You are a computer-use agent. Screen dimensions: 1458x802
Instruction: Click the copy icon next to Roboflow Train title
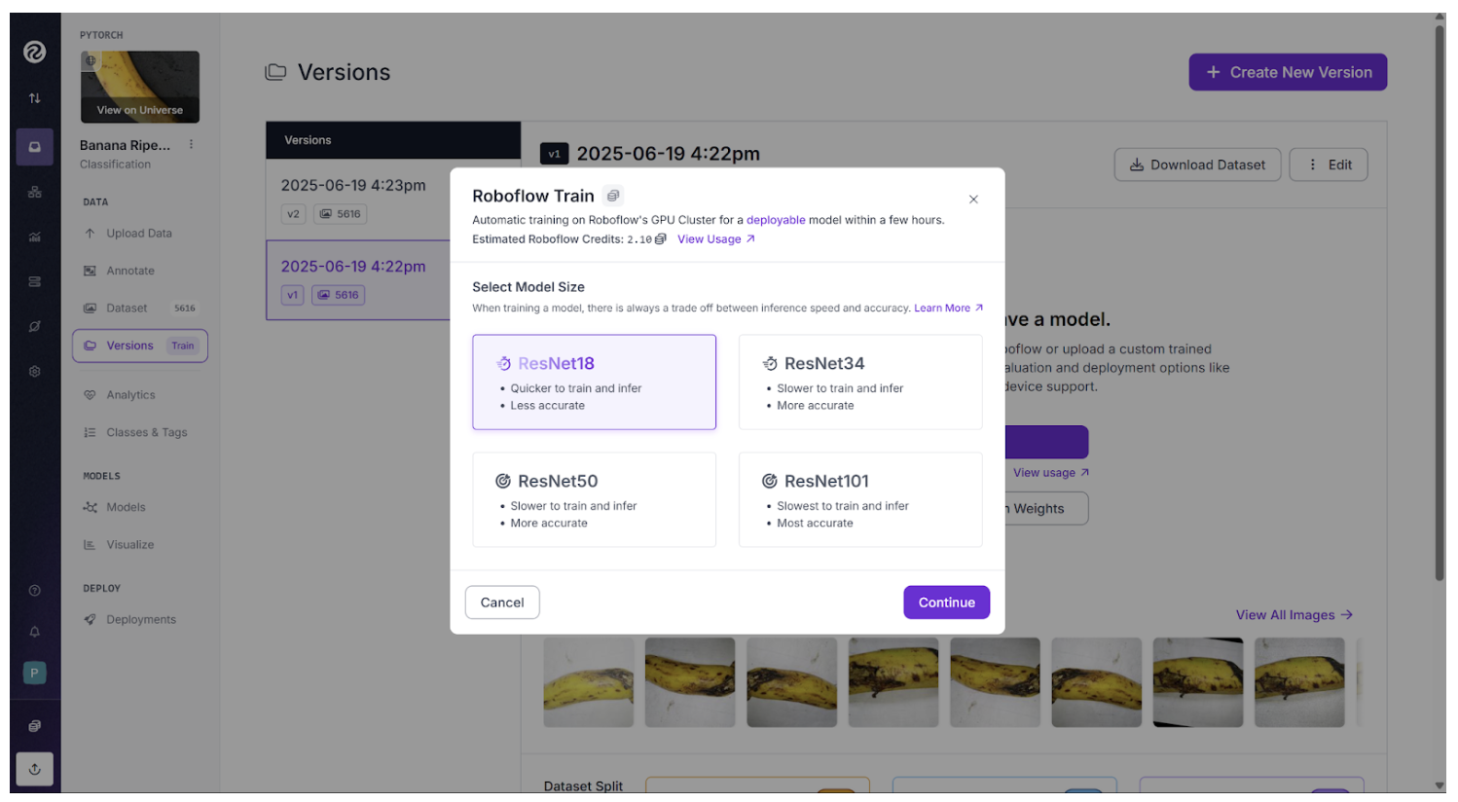click(x=613, y=196)
